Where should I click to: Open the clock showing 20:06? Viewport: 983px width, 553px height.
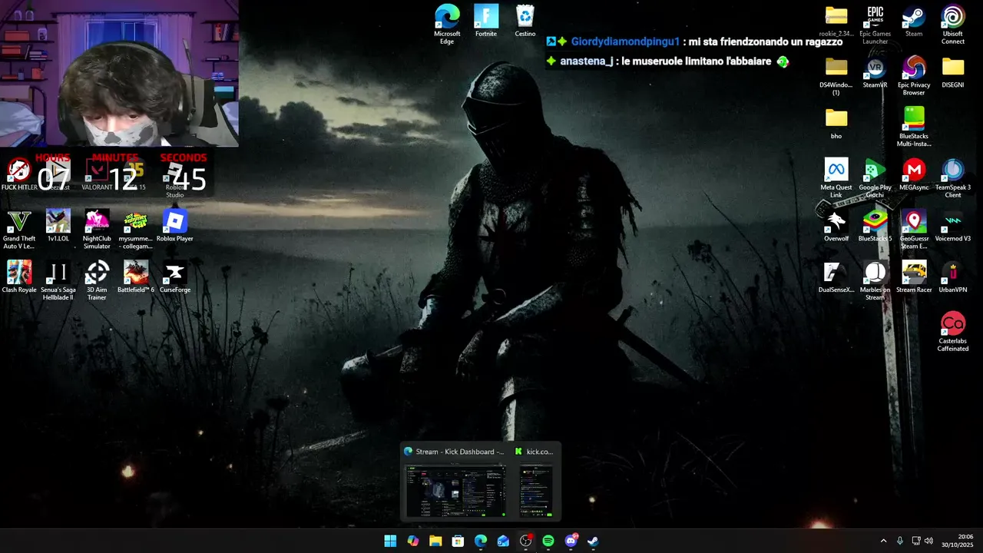point(957,541)
